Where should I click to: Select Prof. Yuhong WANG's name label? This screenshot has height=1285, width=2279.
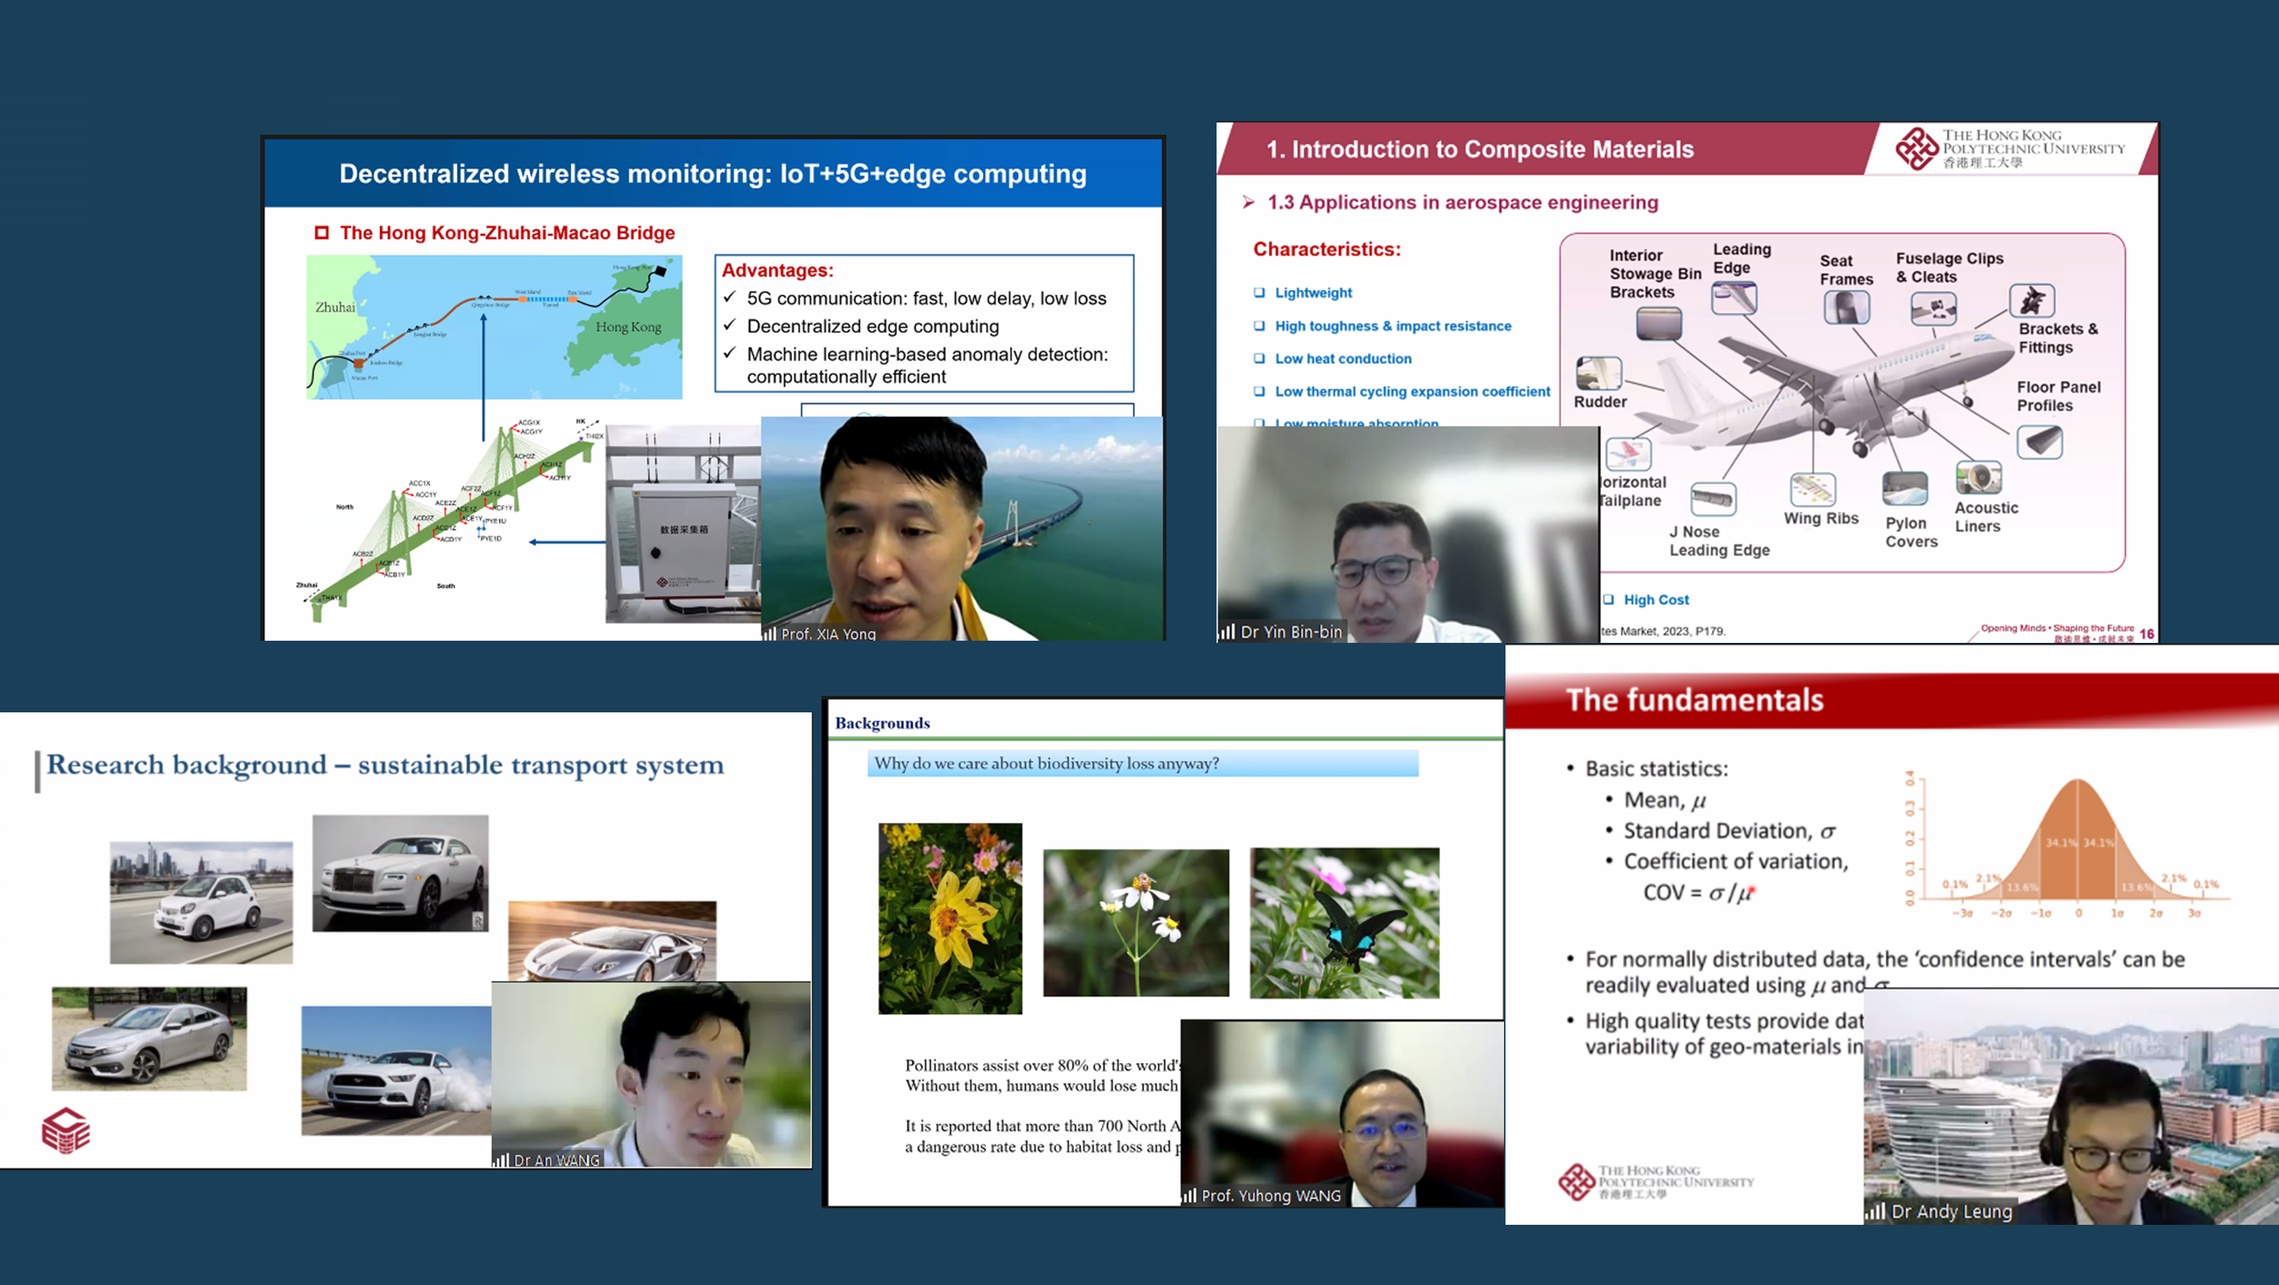click(x=1270, y=1195)
